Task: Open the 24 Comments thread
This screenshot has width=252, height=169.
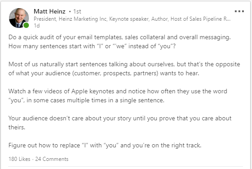Action: pyautogui.click(x=52, y=159)
